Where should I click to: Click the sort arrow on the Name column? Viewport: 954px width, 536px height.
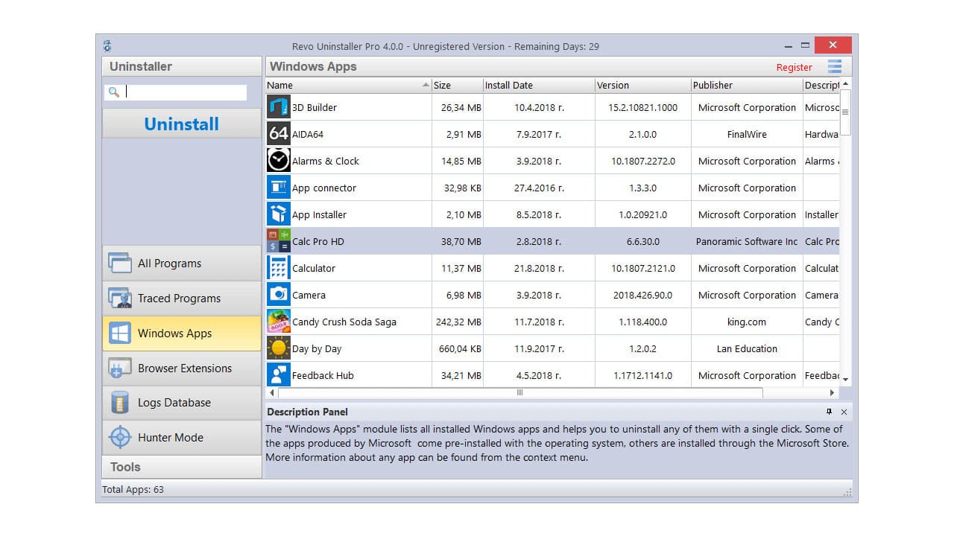[x=424, y=85]
